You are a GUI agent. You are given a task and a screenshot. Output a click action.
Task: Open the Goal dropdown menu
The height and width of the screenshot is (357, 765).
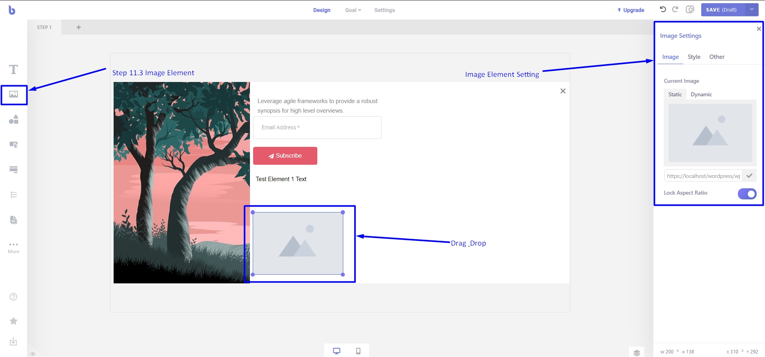coord(353,10)
